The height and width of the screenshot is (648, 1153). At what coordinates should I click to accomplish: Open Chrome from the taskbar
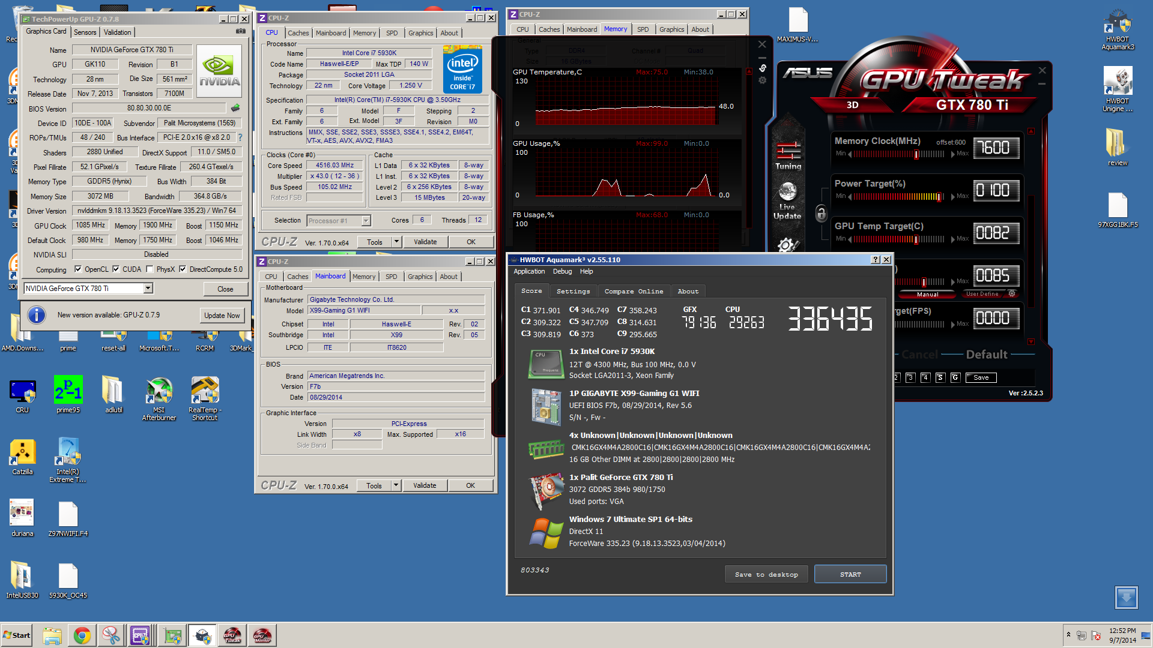[82, 635]
